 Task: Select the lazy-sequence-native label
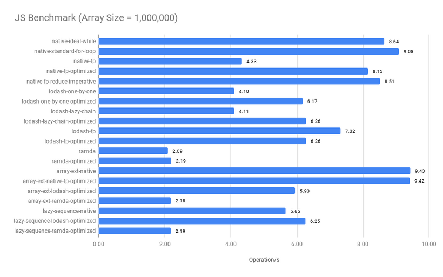tap(69, 211)
